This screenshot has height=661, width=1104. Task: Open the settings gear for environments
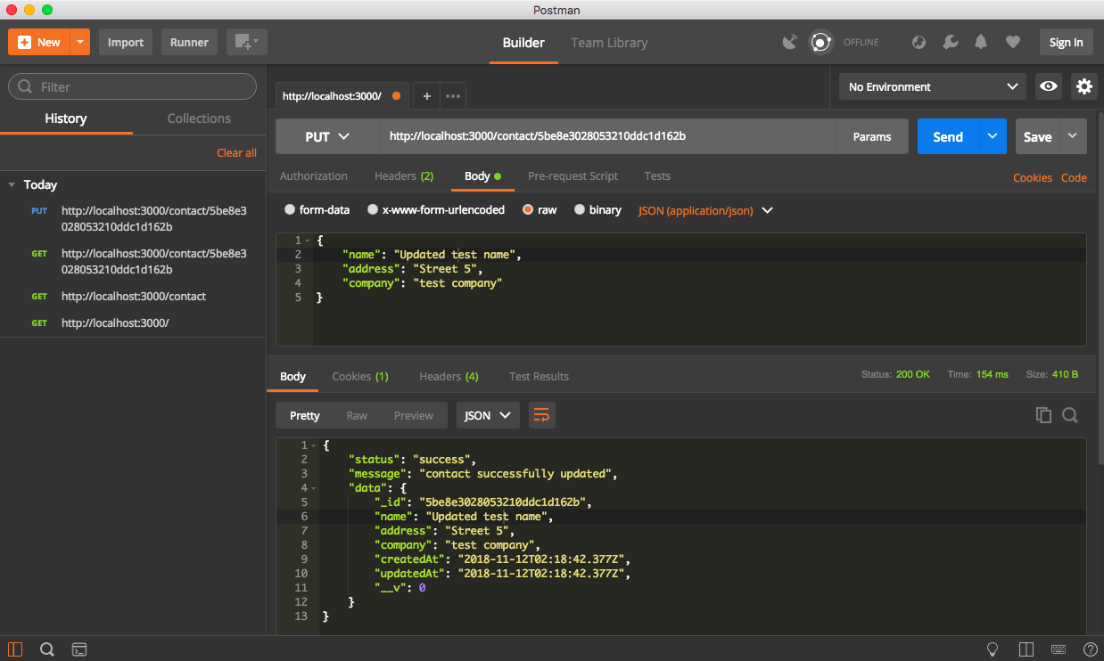[x=1083, y=86]
